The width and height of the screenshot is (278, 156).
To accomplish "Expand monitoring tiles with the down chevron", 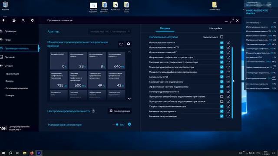I will pos(129,99).
